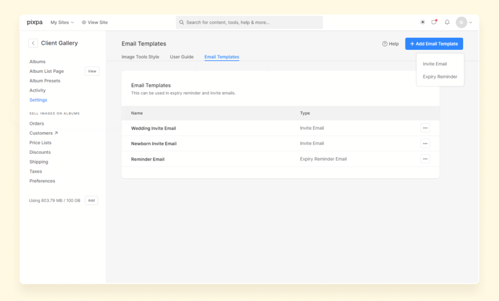Select Invite Email from the open menu
499x301 pixels.
(435, 64)
